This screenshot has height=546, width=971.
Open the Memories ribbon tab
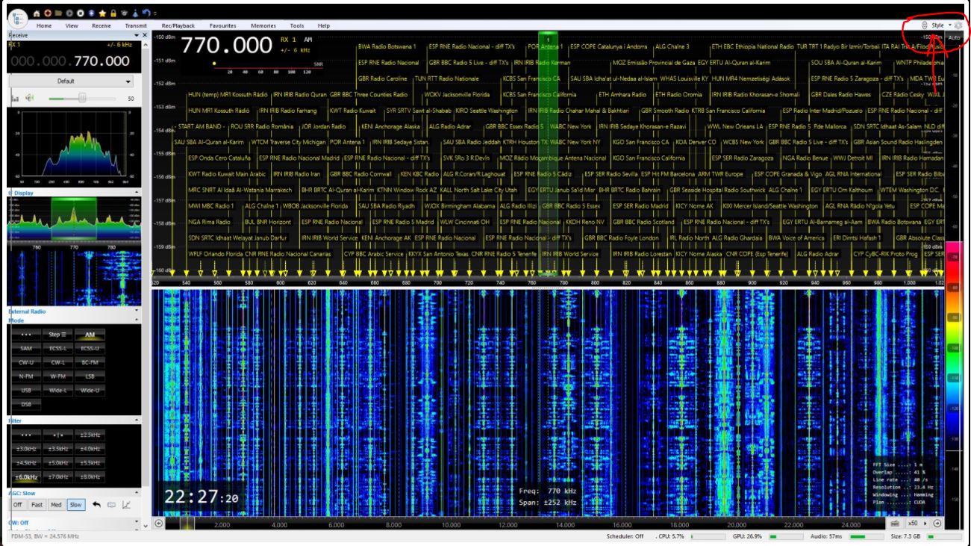click(x=263, y=25)
